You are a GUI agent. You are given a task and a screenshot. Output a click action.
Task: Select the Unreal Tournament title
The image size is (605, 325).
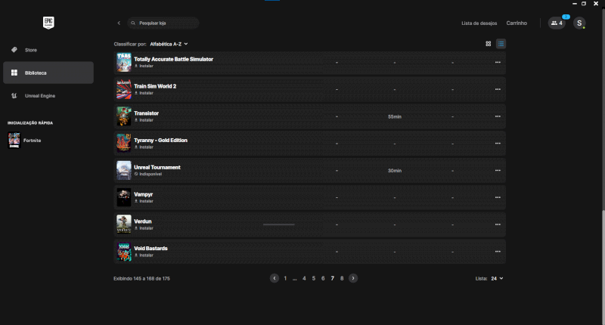(157, 167)
